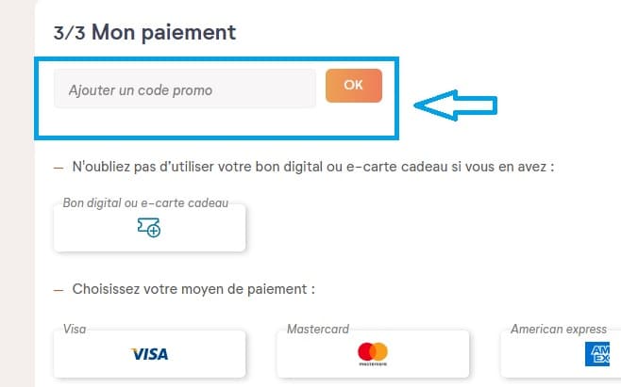Click the "N'oubliez pas d'utiliser" reminder text
Screen dimensions: 621x387
[311, 167]
